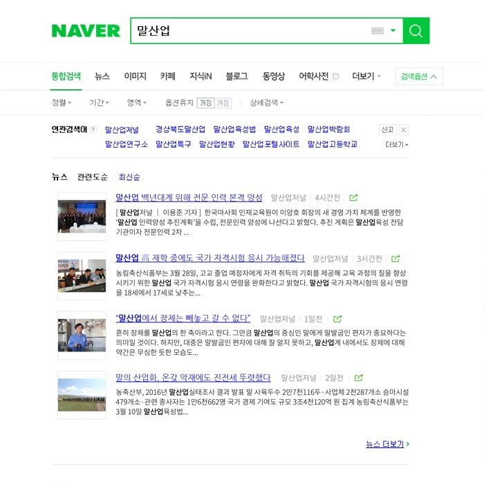
Task: Sort news by 최신순
Action: (129, 177)
